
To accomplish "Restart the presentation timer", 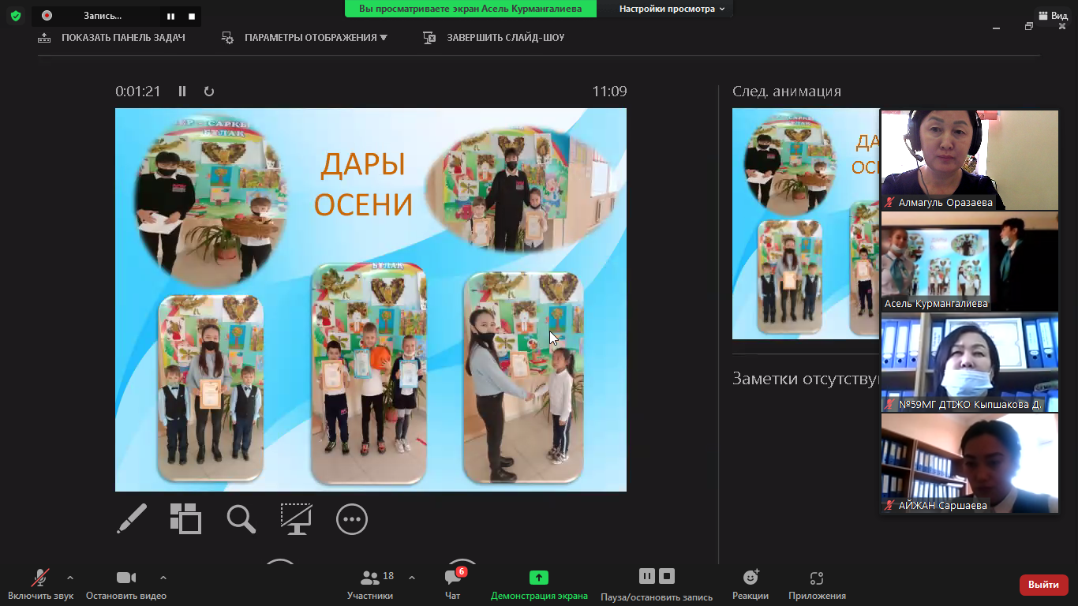I will pos(209,92).
